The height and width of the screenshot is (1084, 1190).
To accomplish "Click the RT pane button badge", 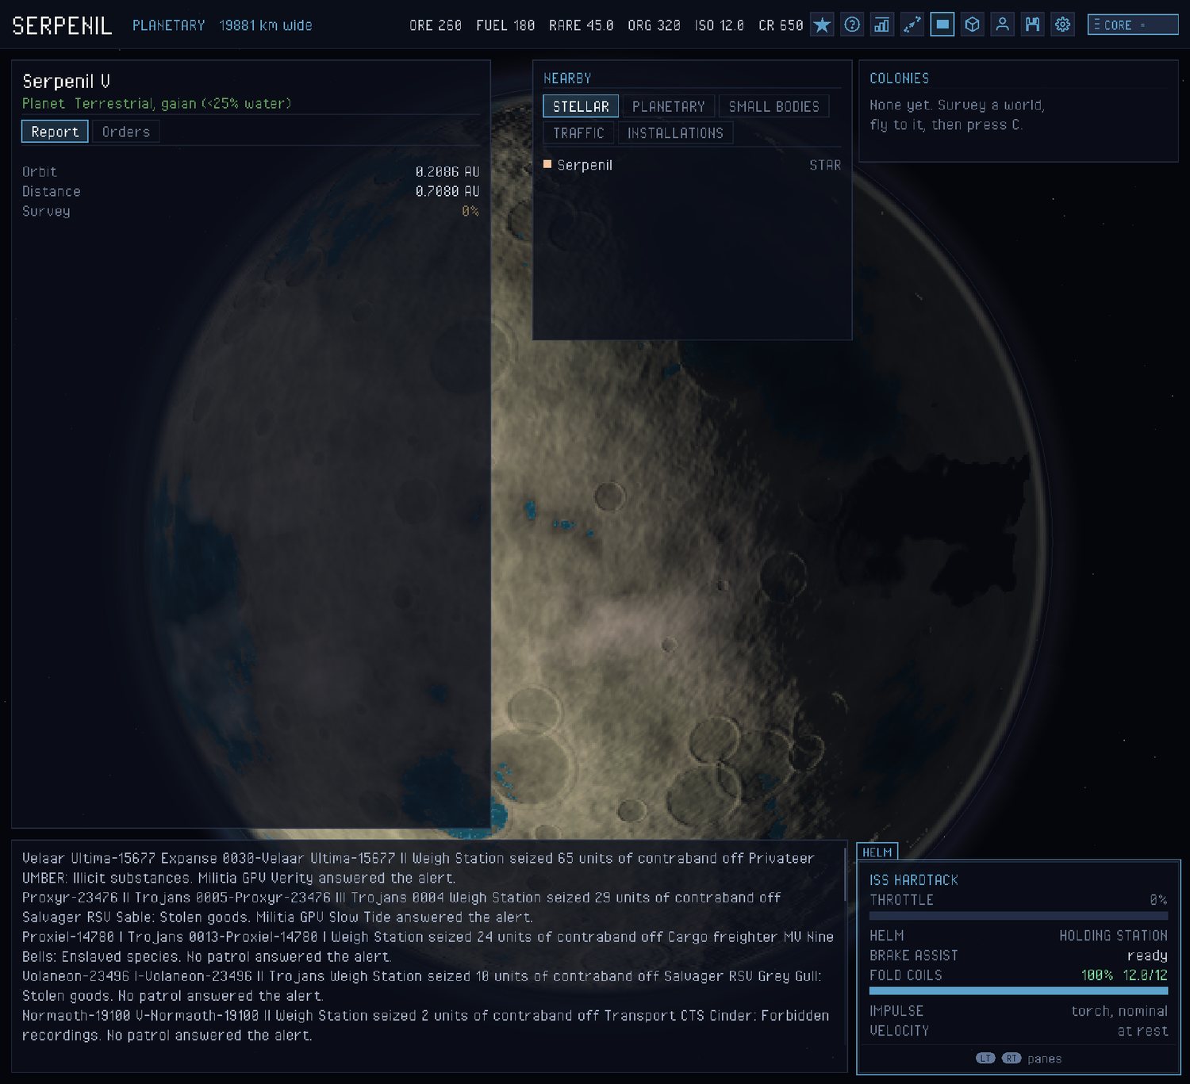I will pyautogui.click(x=1011, y=1059).
